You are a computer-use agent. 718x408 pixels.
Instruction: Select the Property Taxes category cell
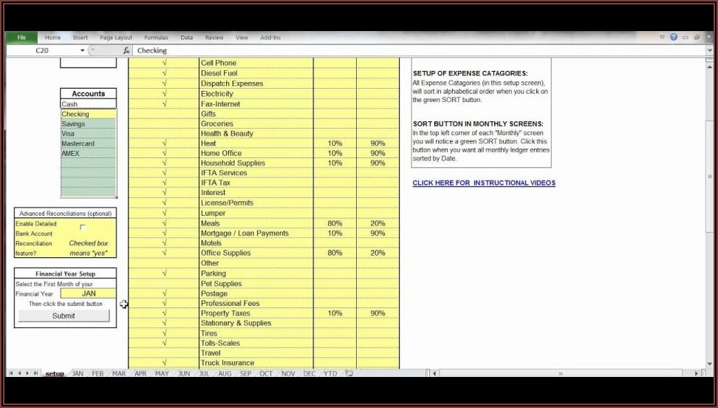[256, 313]
